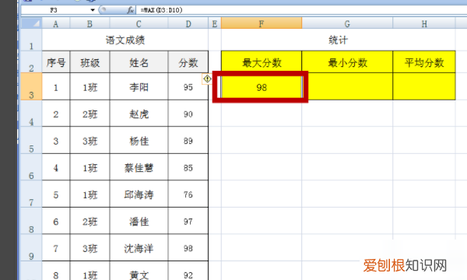Select row 6 header

31,167
